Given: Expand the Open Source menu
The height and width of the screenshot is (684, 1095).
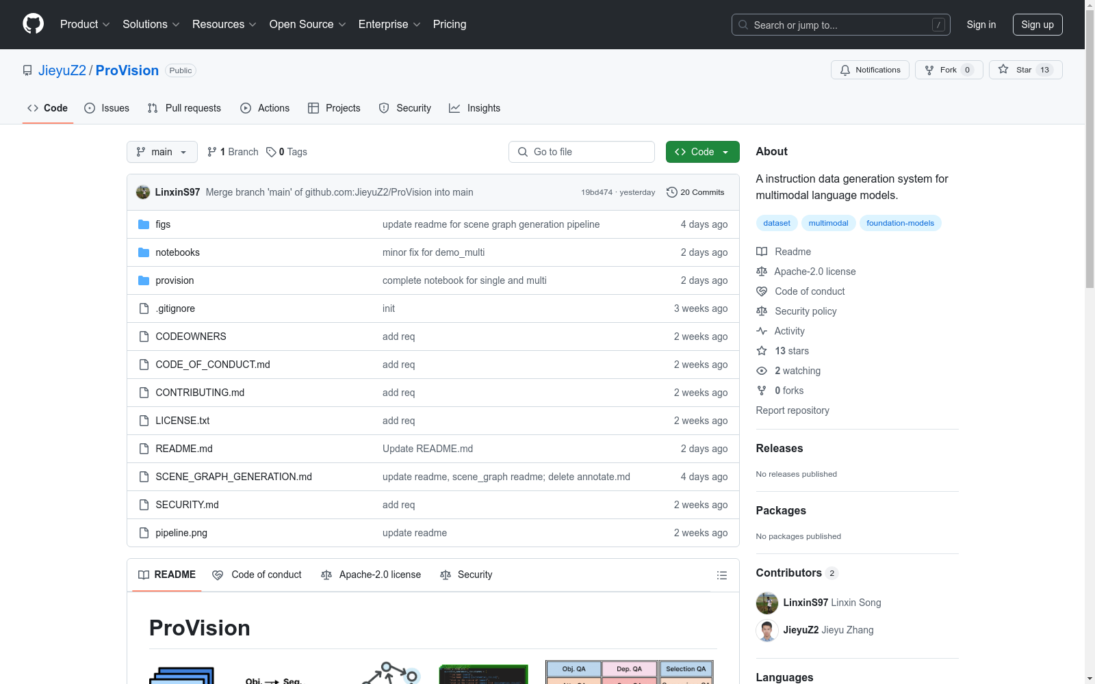Looking at the screenshot, I should (x=308, y=25).
